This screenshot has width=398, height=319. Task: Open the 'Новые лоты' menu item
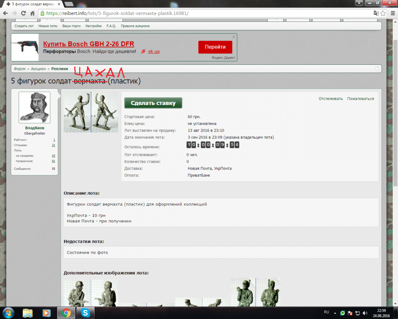[x=48, y=26]
